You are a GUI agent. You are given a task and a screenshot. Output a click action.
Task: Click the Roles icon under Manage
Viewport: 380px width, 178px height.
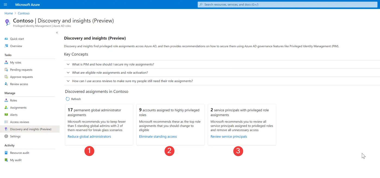point(6,100)
